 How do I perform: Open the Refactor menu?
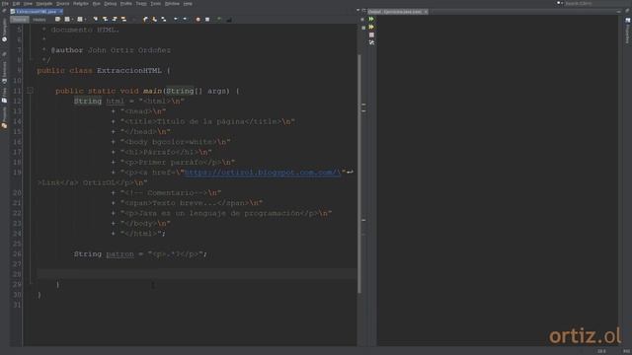pos(81,4)
